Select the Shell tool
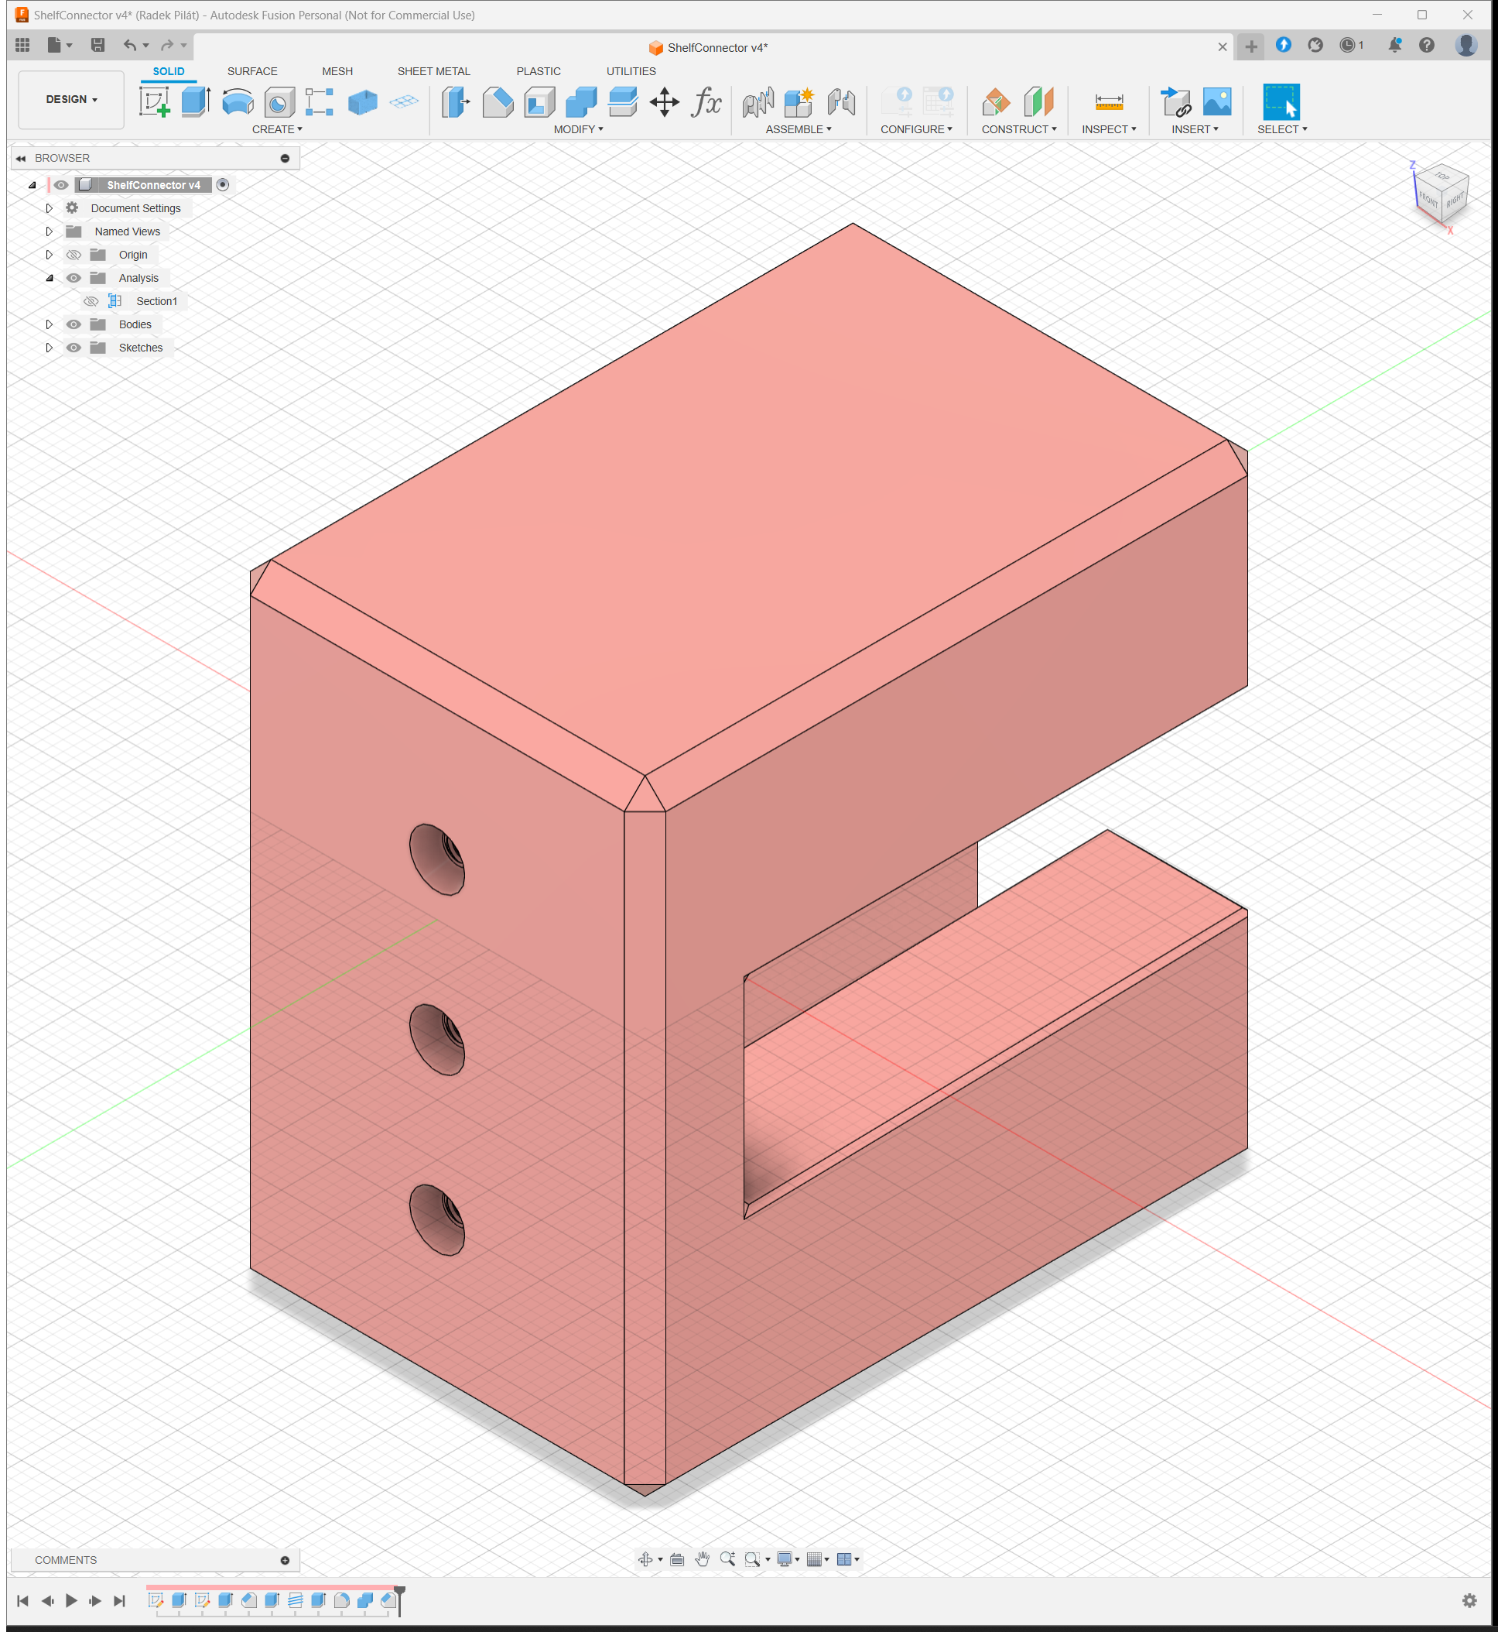 539,102
